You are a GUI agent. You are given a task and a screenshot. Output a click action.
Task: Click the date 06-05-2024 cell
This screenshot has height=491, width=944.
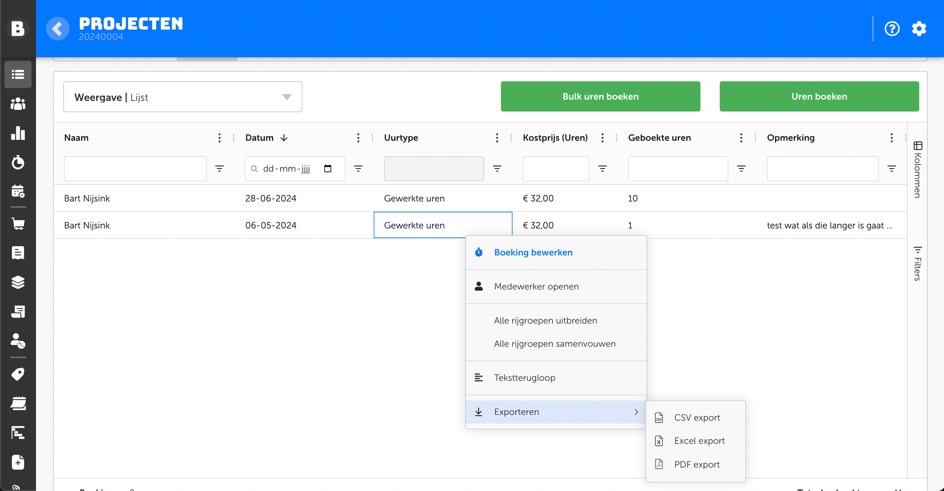(x=271, y=225)
